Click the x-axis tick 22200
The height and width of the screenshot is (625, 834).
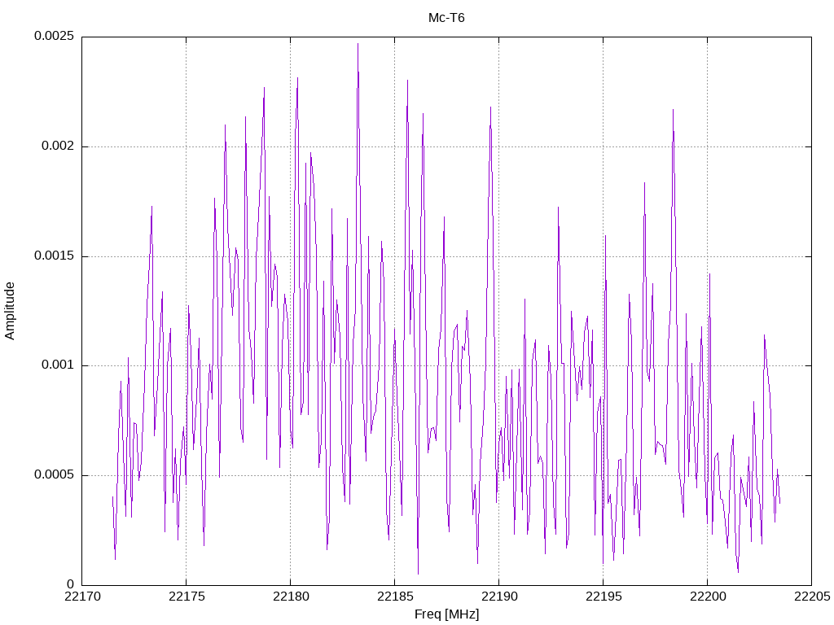708,597
